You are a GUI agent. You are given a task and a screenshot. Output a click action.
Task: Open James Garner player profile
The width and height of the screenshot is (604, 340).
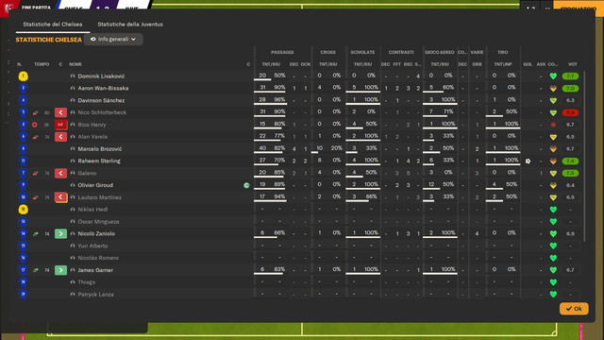pyautogui.click(x=95, y=270)
